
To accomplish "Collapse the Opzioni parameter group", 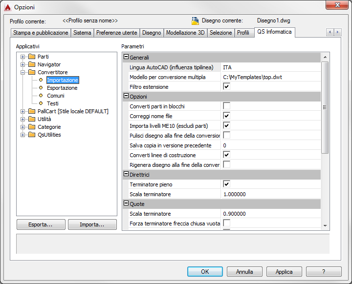I will [x=126, y=96].
